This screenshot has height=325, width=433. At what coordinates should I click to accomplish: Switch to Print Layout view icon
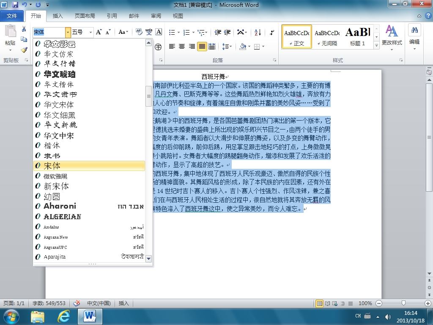click(x=320, y=303)
